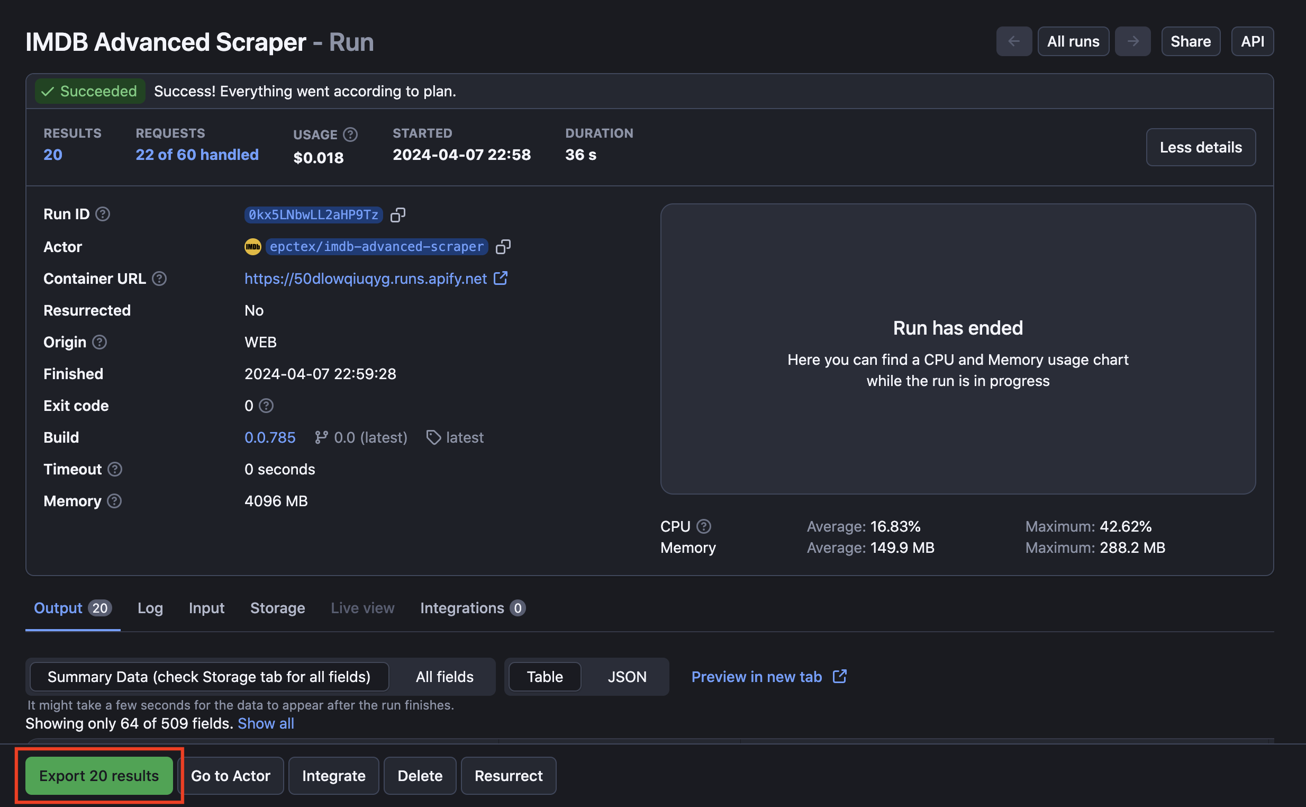Click the Share button
The image size is (1306, 807).
point(1190,40)
